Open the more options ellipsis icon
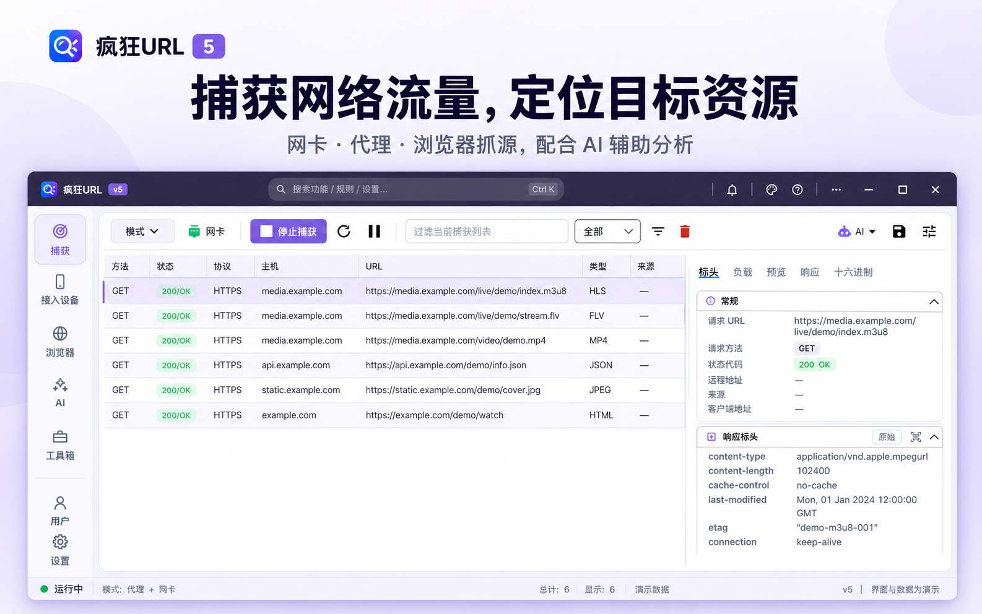Image resolution: width=982 pixels, height=614 pixels. point(836,190)
